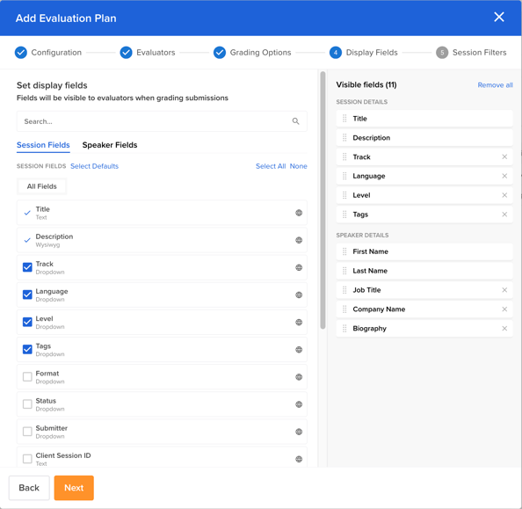Remove Biography using its X icon
Screen dimensions: 522x509
point(504,329)
